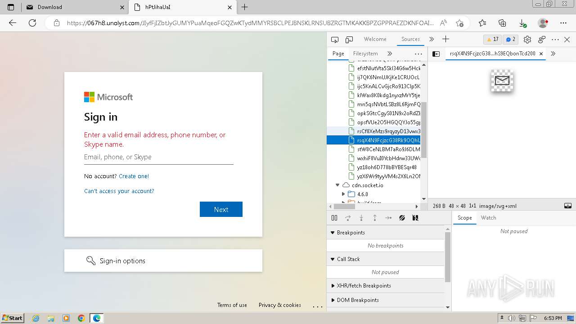Open browser favorites star icon
The height and width of the screenshot is (324, 576).
click(482, 23)
